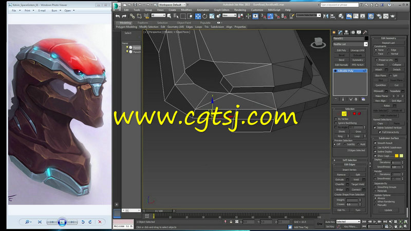Collapse the Subdivision Surface rollout
The height and width of the screenshot is (231, 411).
(389, 138)
